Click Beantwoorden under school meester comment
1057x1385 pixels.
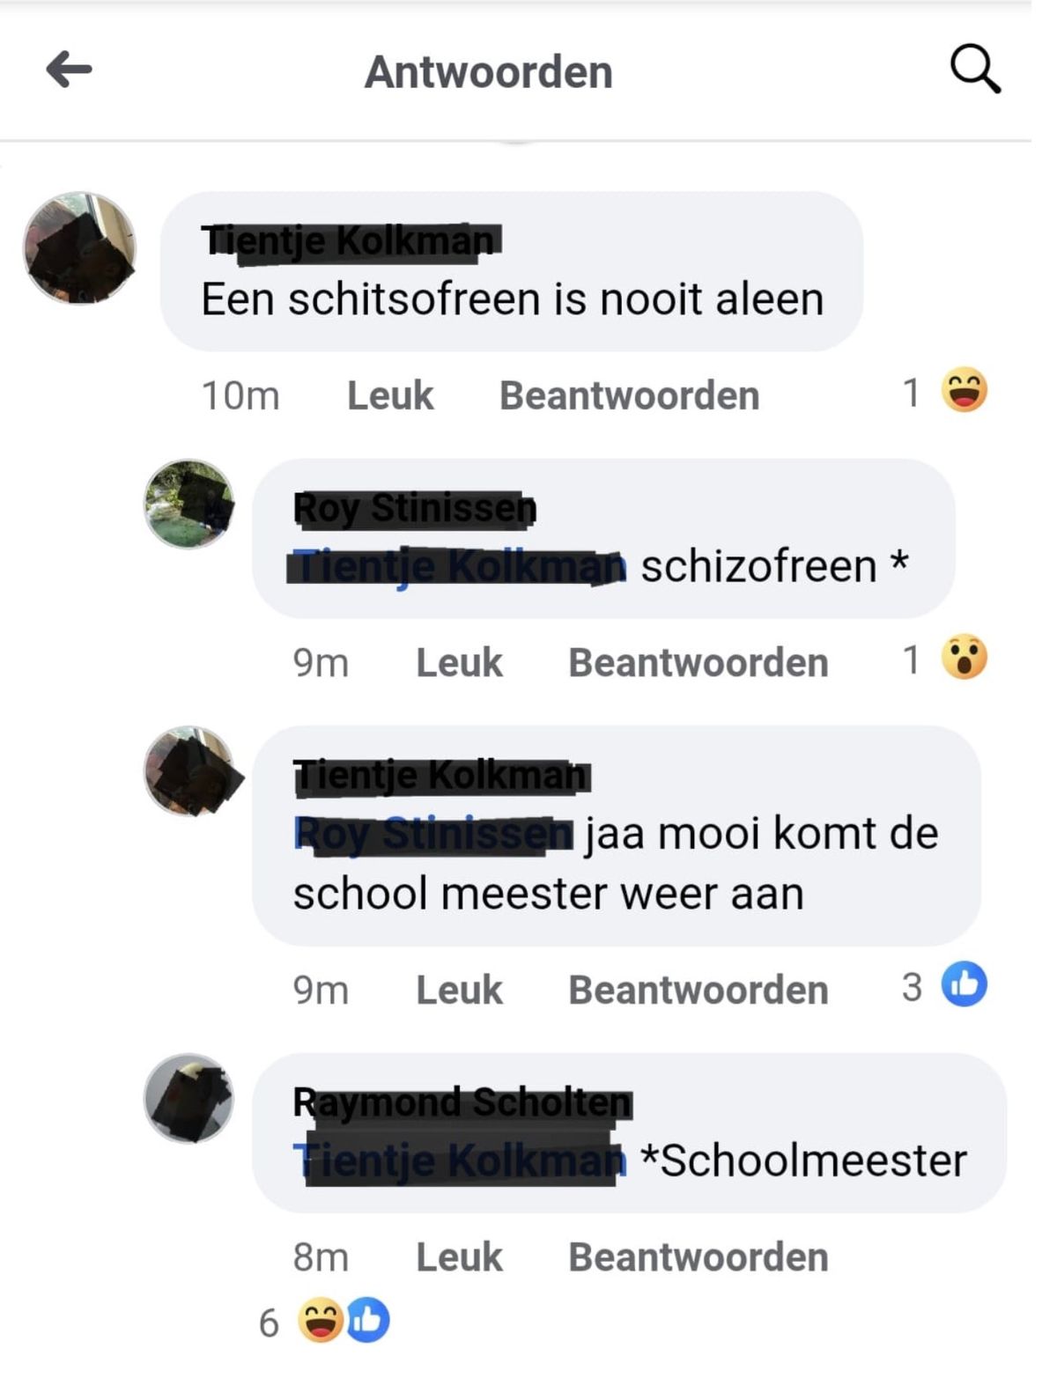click(699, 990)
